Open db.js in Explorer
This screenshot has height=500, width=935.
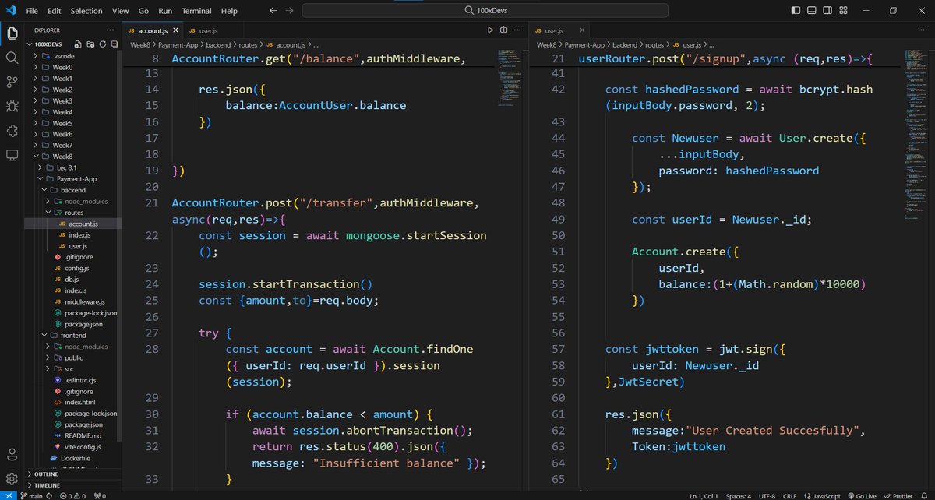coord(72,279)
